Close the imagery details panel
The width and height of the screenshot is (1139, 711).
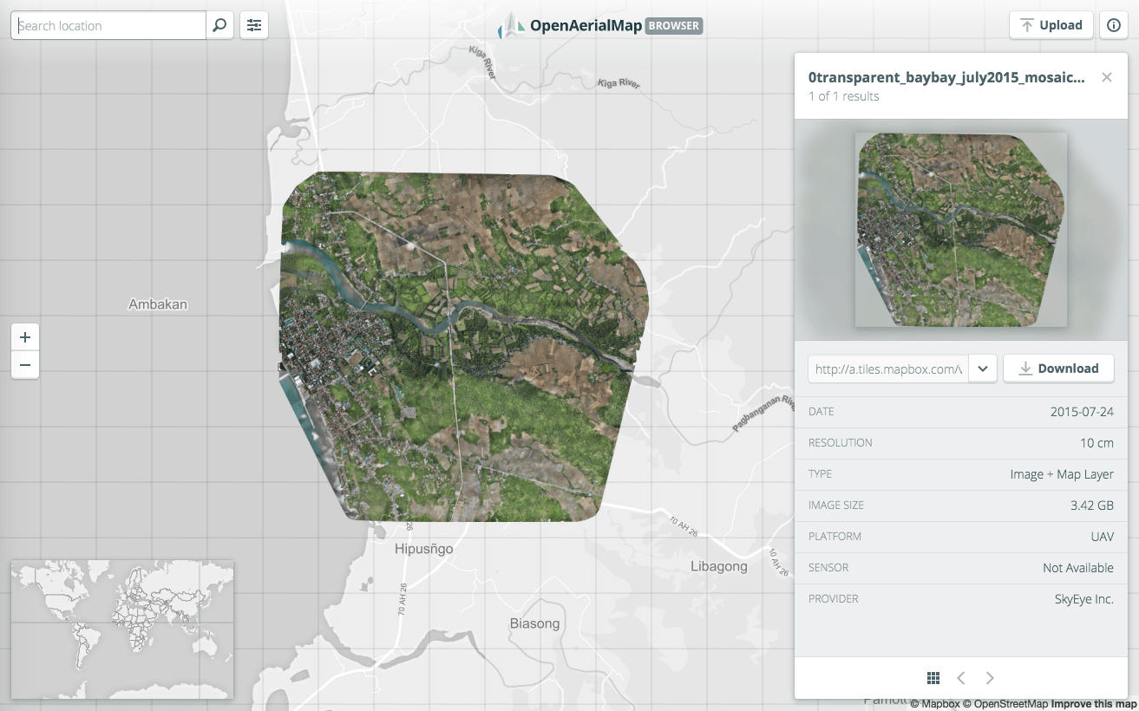point(1106,77)
